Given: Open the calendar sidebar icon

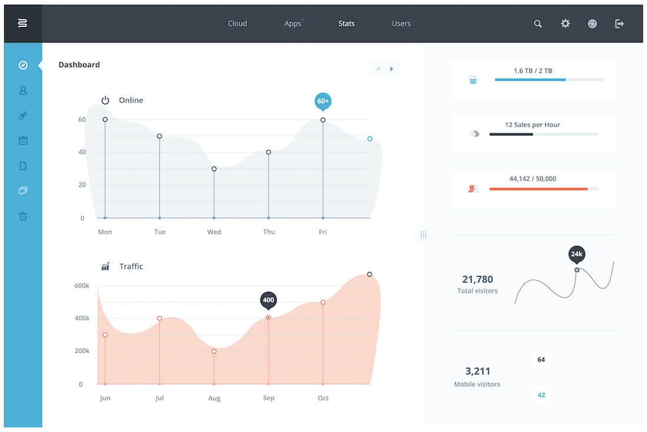Looking at the screenshot, I should [23, 141].
